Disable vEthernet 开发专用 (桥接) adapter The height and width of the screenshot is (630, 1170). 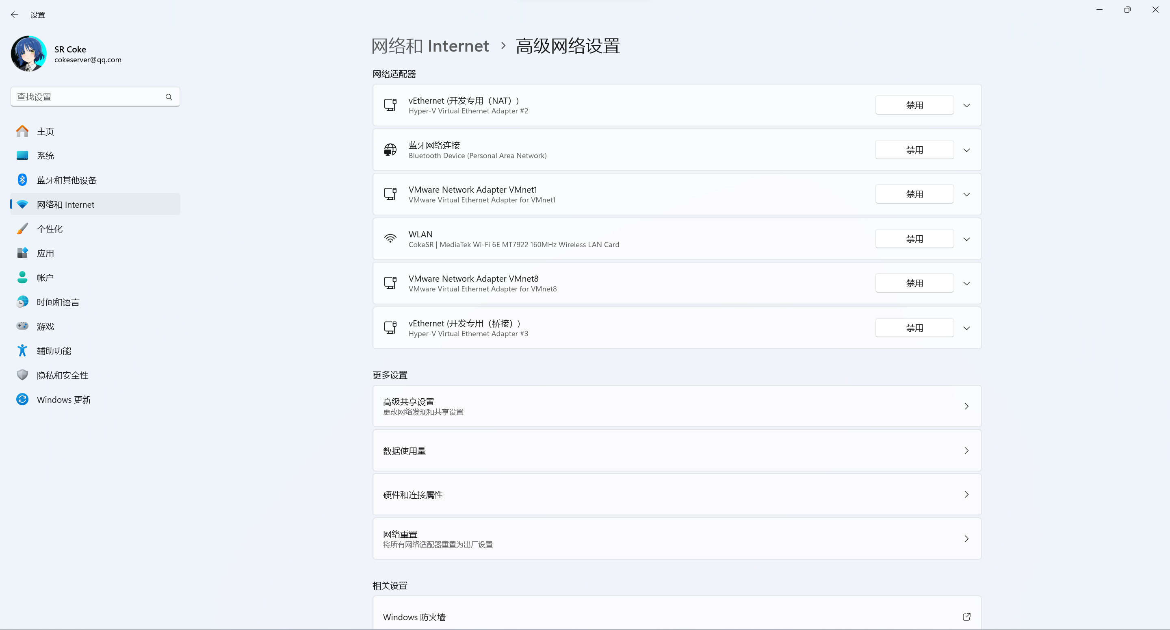(x=914, y=328)
